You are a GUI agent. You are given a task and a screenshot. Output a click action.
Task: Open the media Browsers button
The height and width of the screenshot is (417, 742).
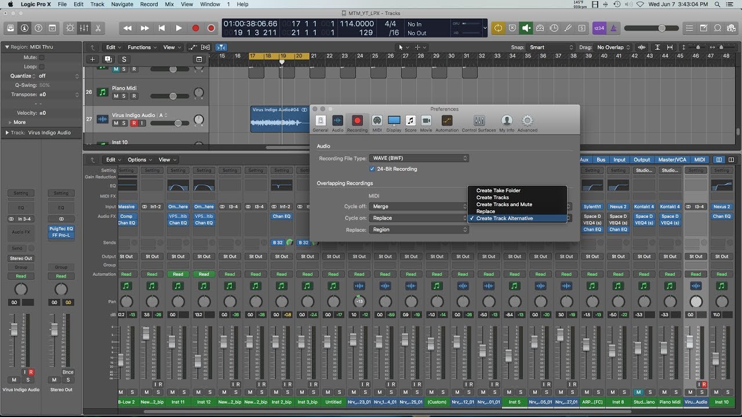point(731,28)
